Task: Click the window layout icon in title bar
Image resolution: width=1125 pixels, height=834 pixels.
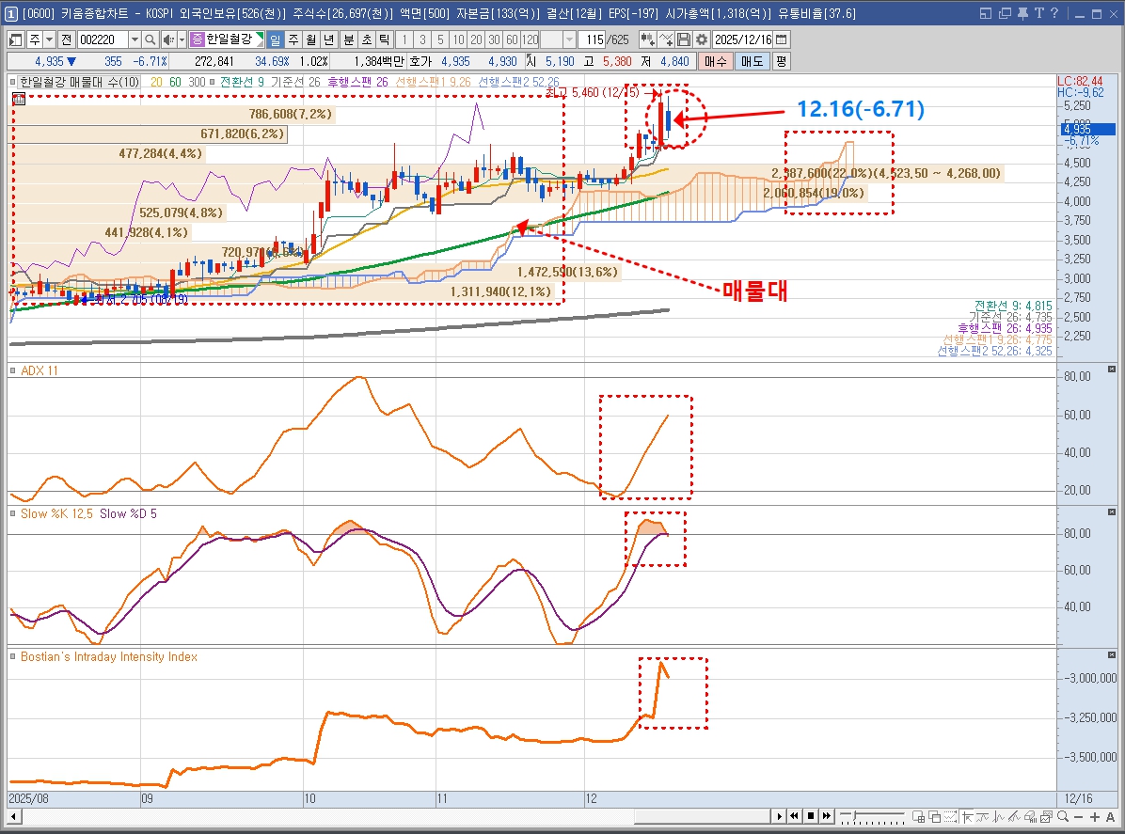Action: [986, 13]
